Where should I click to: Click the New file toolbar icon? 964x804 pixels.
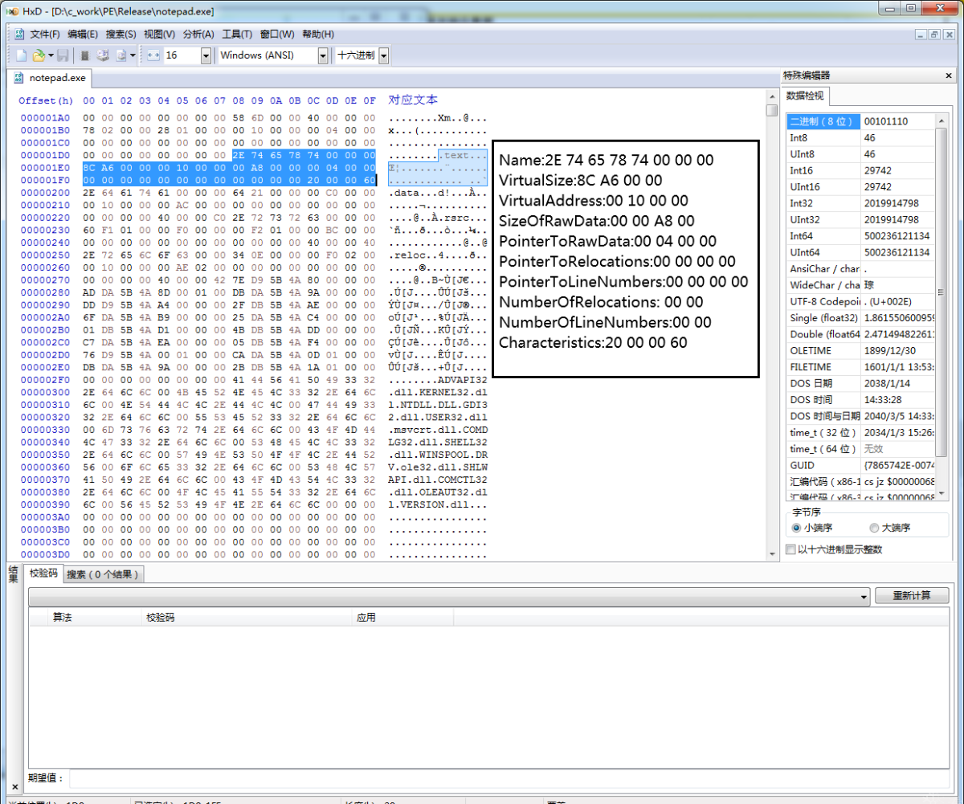pyautogui.click(x=22, y=55)
